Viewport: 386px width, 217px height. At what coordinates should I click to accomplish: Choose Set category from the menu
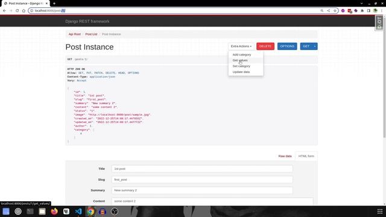coord(241,66)
